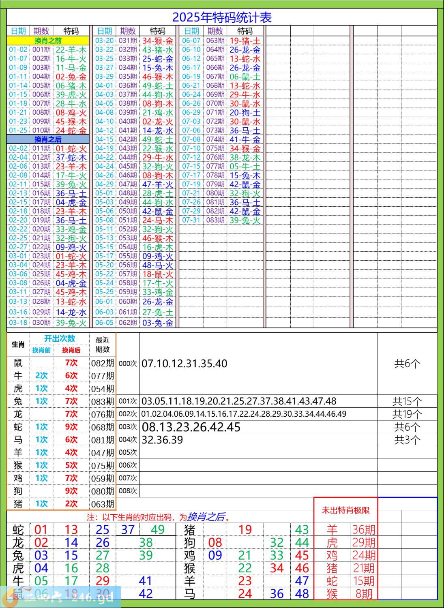Select 7次 in the 鼠 statistics row

[71, 363]
